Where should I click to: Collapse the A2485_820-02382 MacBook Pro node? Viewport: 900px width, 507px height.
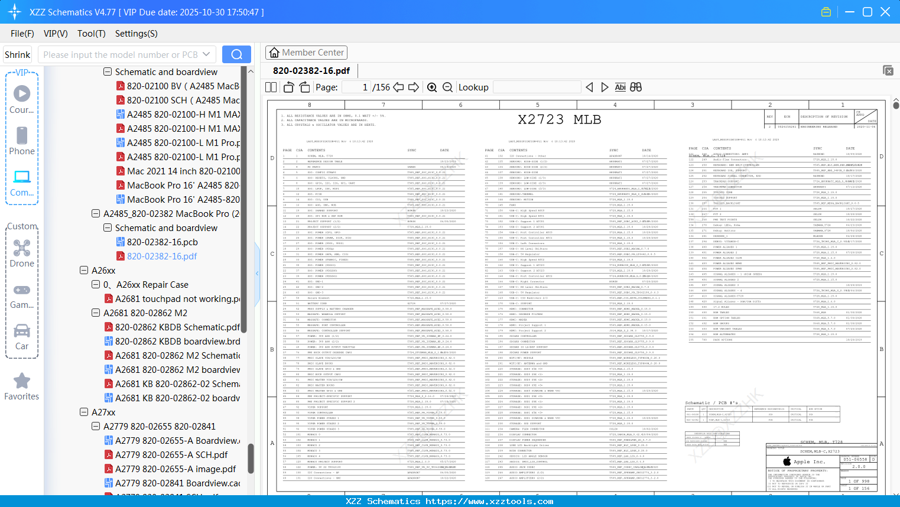coord(96,214)
